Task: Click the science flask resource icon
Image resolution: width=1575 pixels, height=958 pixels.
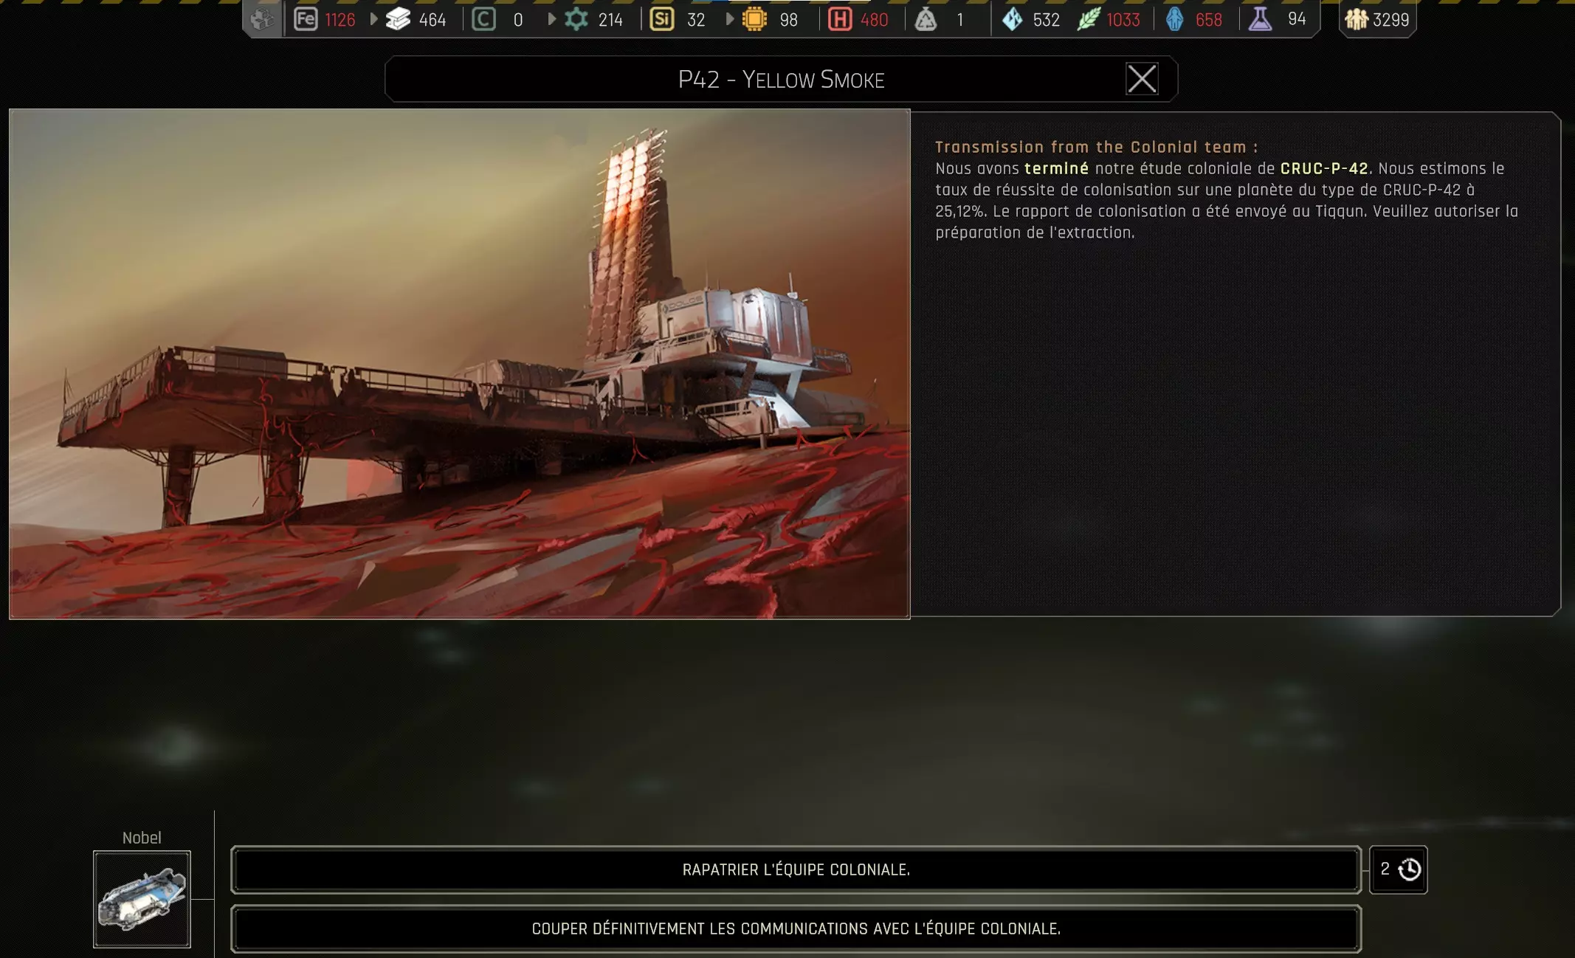Action: (1260, 19)
